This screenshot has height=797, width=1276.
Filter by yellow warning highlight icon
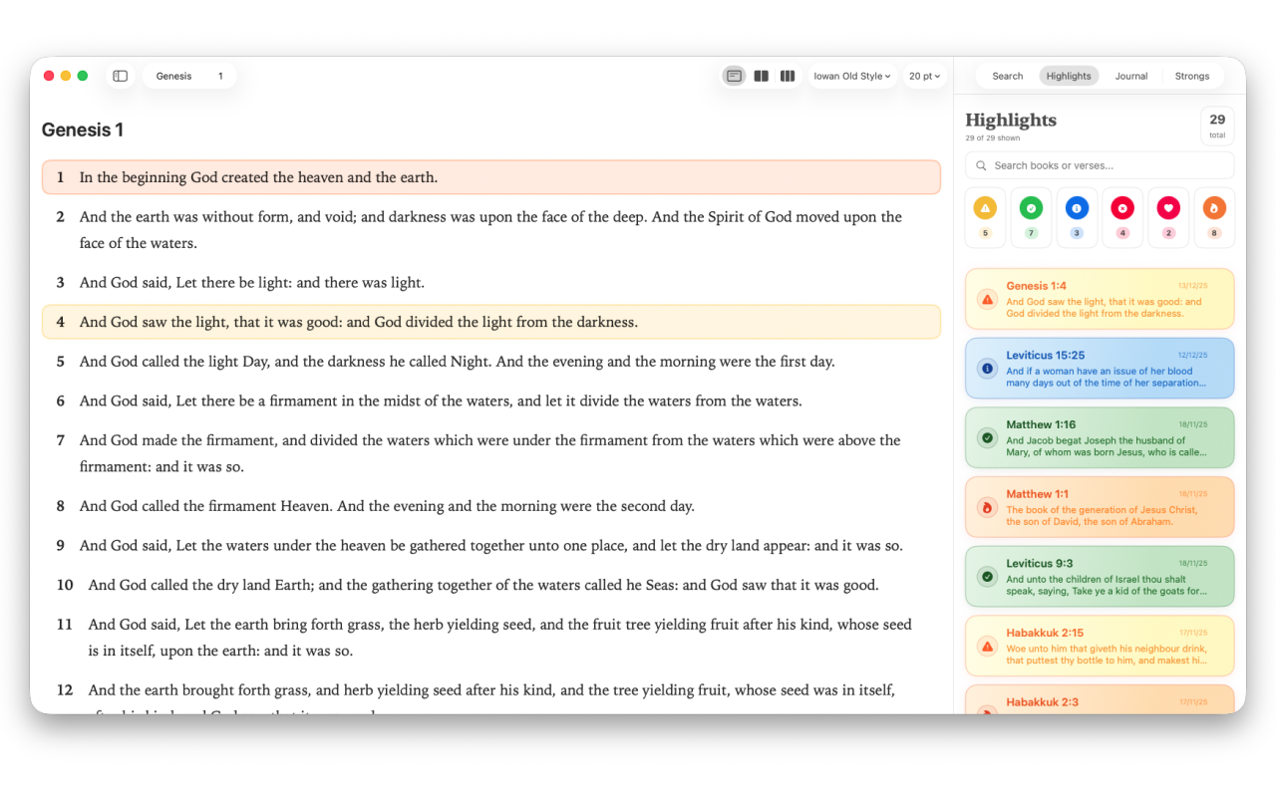986,208
